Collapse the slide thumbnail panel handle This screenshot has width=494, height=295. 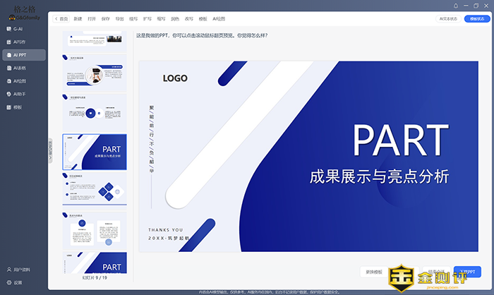point(51,150)
